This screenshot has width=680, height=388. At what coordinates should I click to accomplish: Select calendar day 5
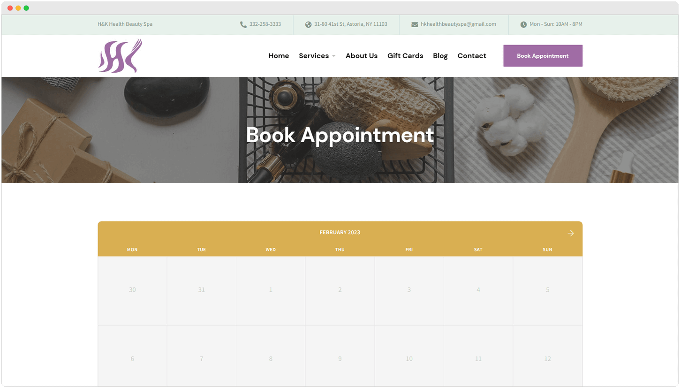(547, 290)
